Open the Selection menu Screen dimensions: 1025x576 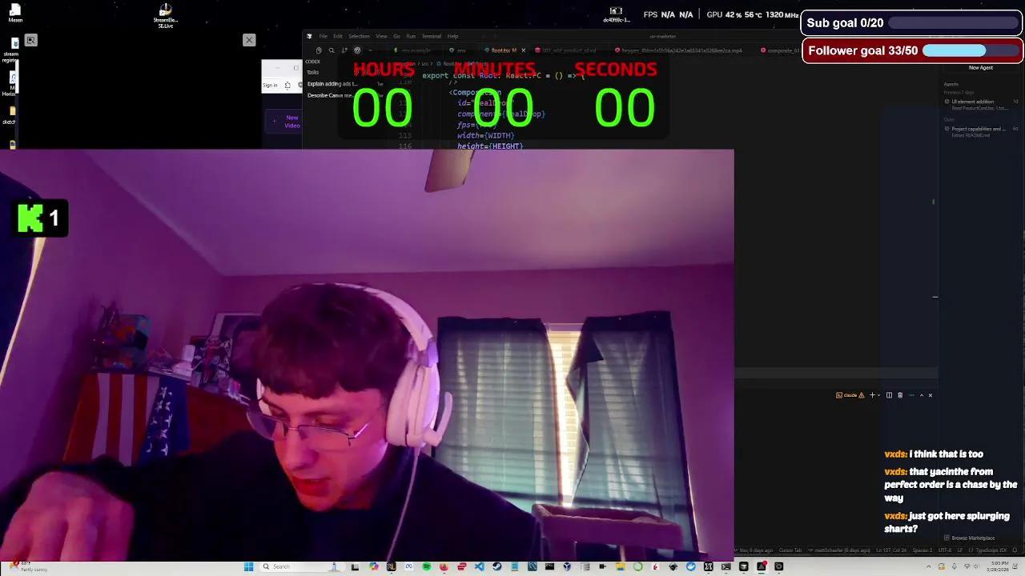point(359,36)
